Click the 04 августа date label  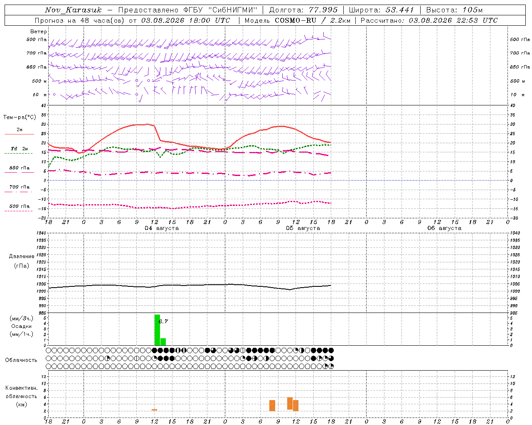[162, 228]
